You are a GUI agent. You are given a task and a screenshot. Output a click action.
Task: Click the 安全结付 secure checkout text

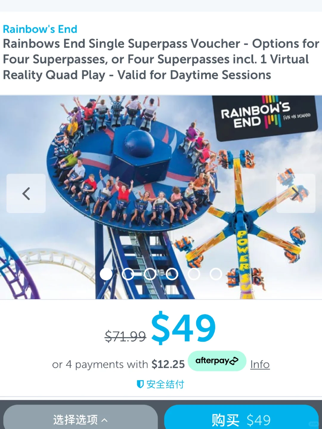pos(165,384)
